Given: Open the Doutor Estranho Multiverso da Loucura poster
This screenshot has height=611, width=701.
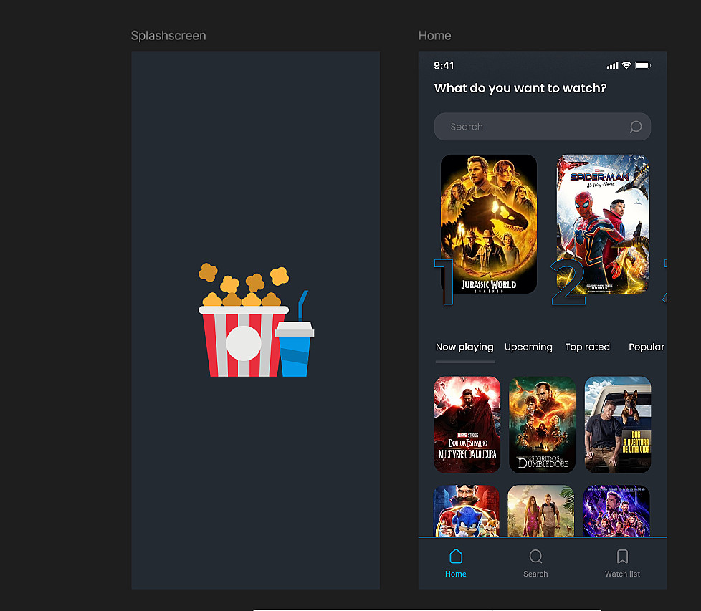Looking at the screenshot, I should [467, 425].
